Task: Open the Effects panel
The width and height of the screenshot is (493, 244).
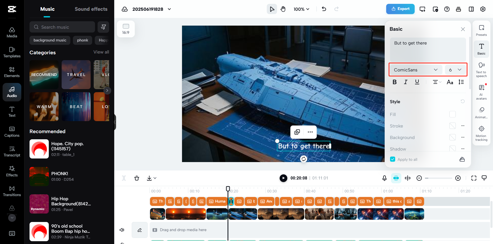Action: 12,172
